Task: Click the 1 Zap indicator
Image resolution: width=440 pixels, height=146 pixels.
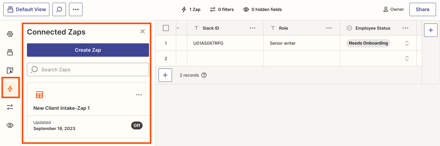Action: point(191,9)
